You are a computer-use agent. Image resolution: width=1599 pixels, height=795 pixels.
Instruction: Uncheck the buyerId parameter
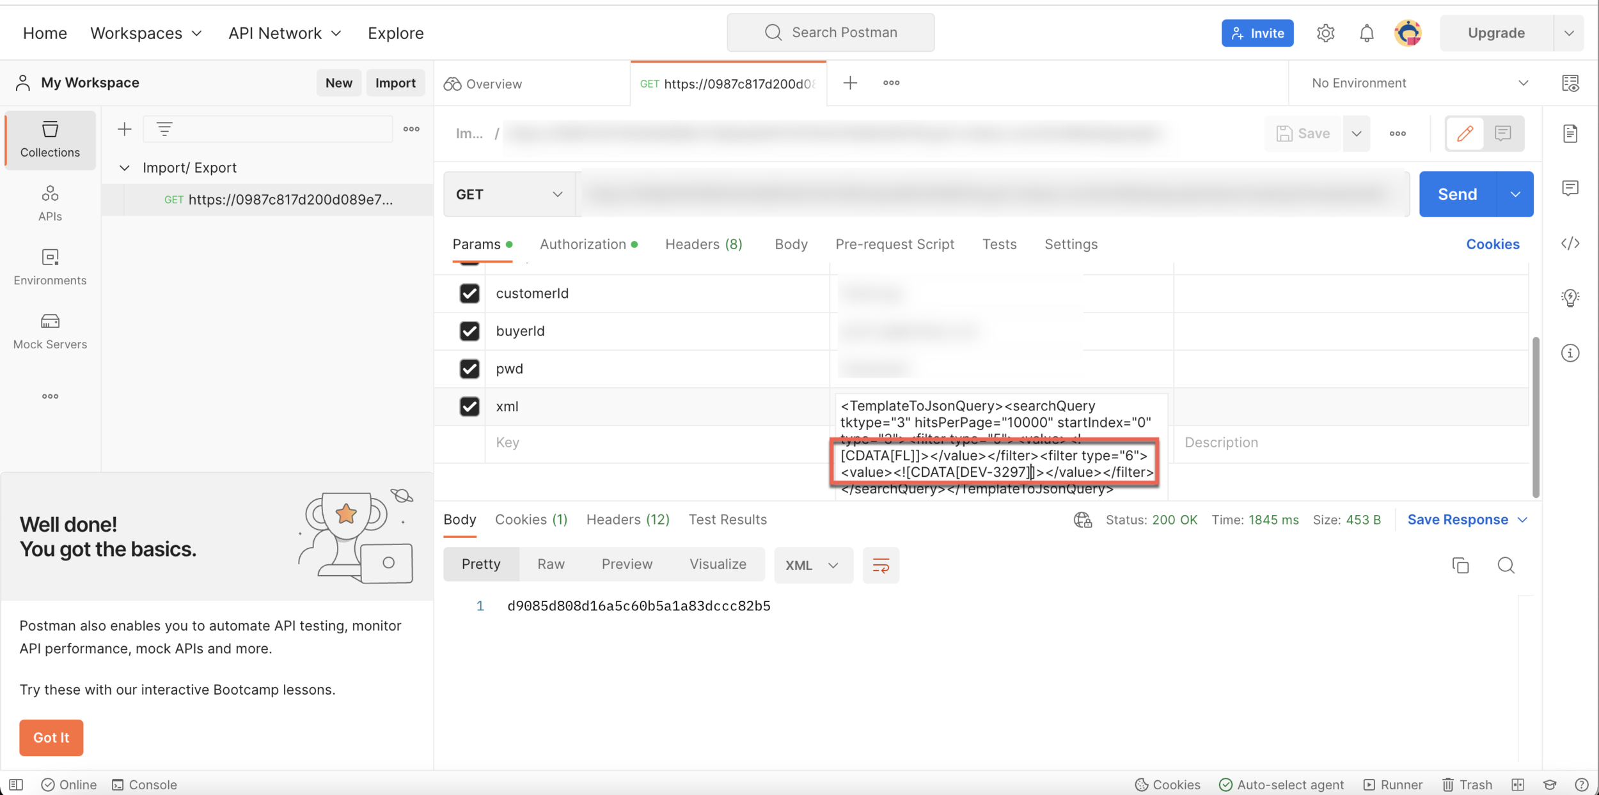pos(469,331)
